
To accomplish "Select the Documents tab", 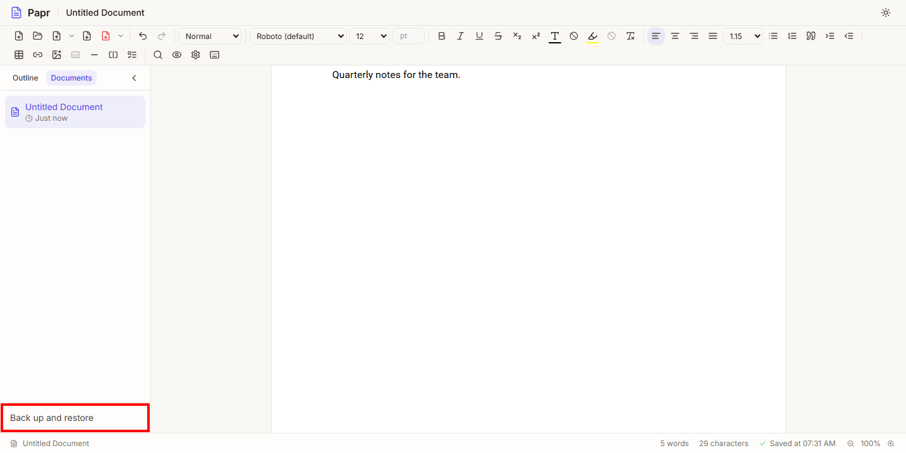I will pos(71,78).
